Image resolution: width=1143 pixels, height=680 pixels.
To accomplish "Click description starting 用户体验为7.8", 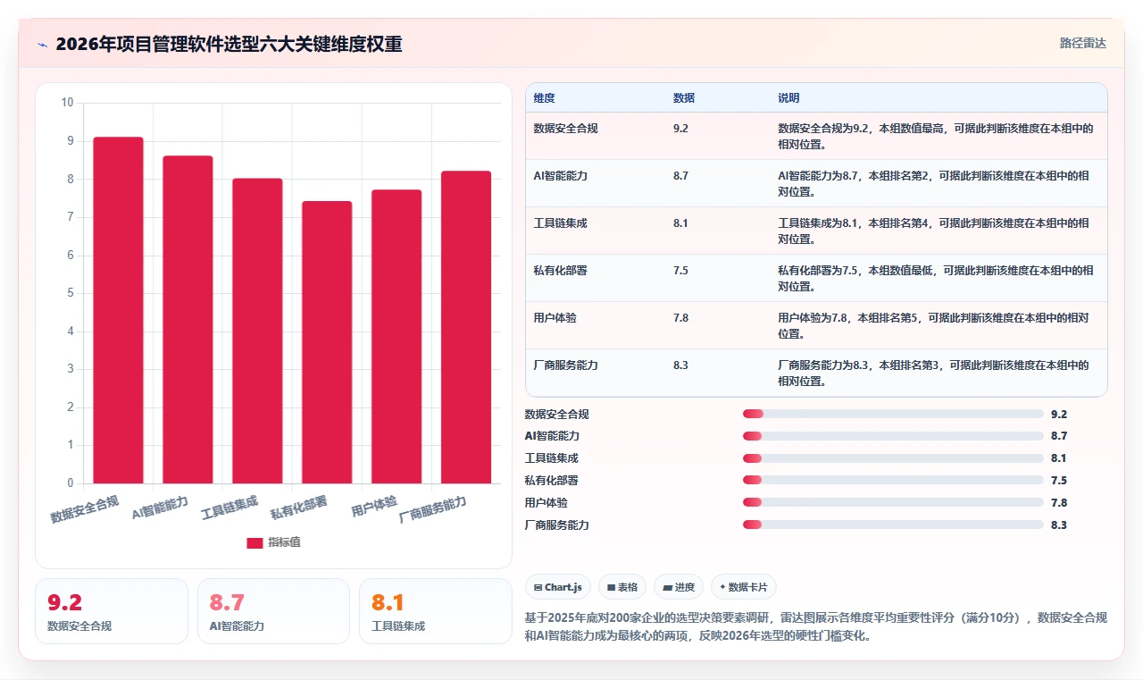I will (x=933, y=326).
